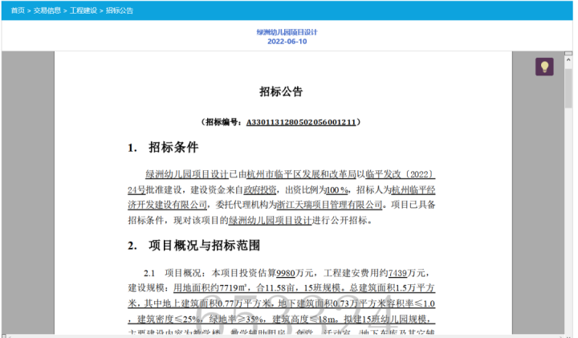Click the construction cost figure 7439

tap(397, 273)
